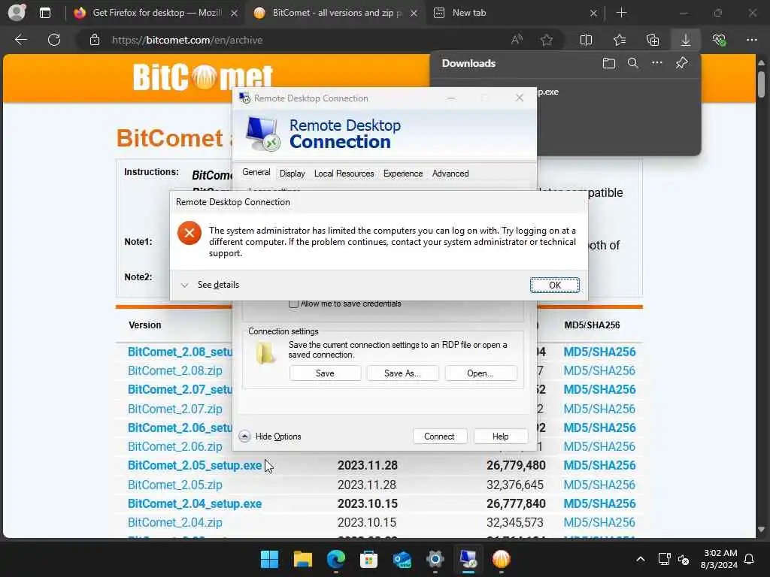This screenshot has height=577, width=770.
Task: Download BitComet_2.04_setup.exe
Action: point(195,503)
